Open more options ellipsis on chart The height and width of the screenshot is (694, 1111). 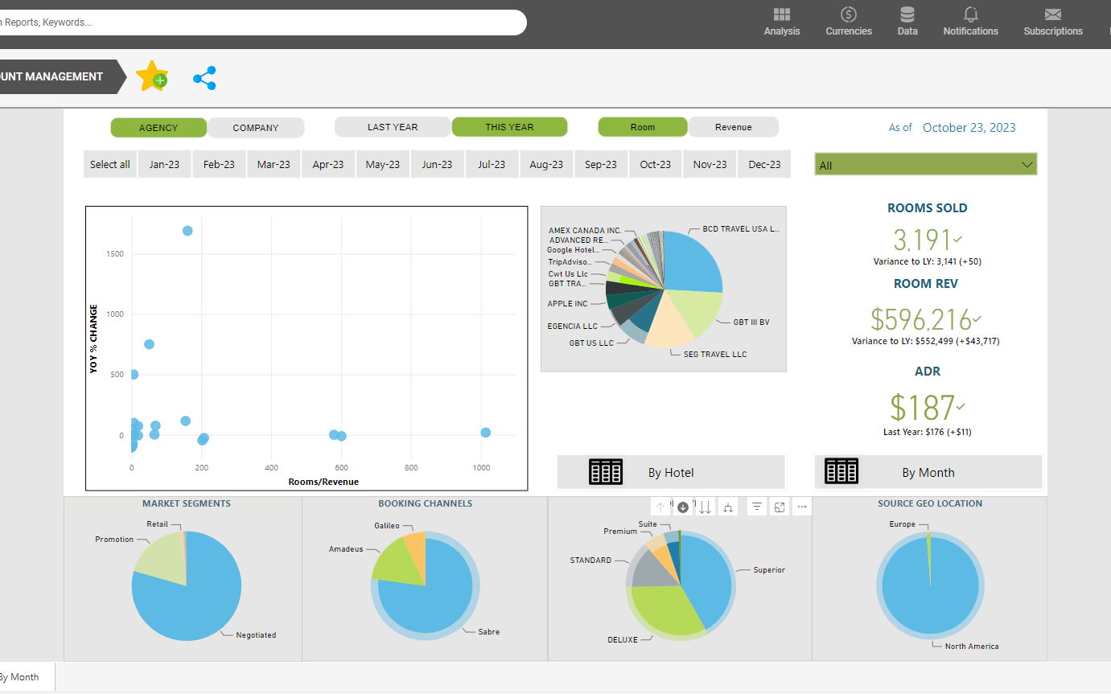801,507
